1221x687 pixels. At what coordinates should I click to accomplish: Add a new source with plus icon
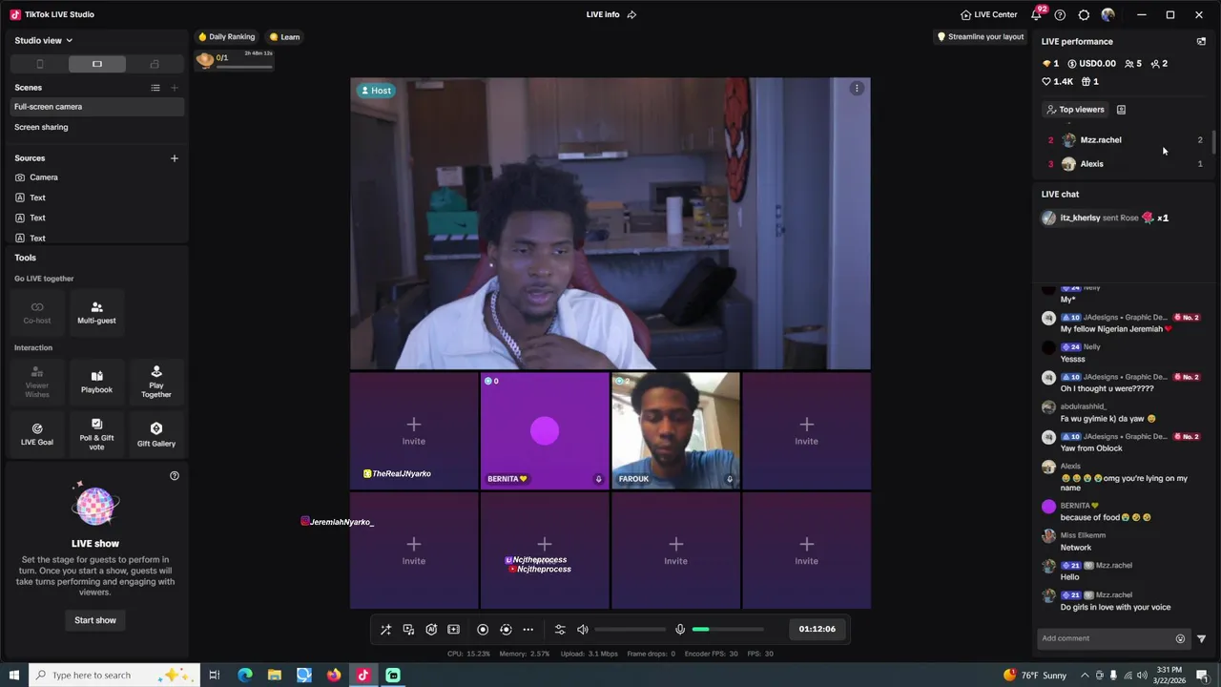coord(175,158)
